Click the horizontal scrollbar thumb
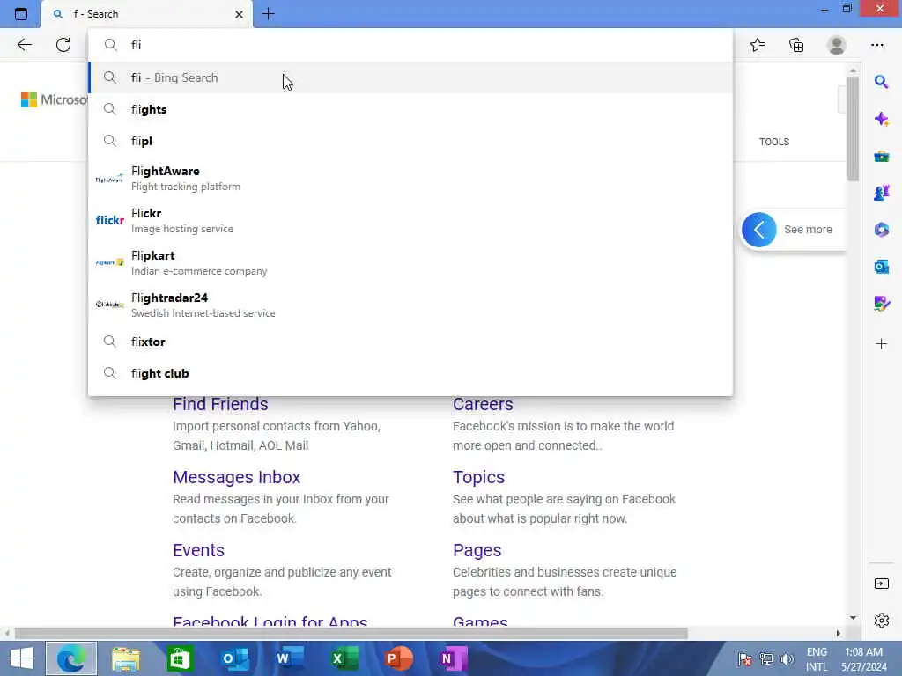 [351, 634]
